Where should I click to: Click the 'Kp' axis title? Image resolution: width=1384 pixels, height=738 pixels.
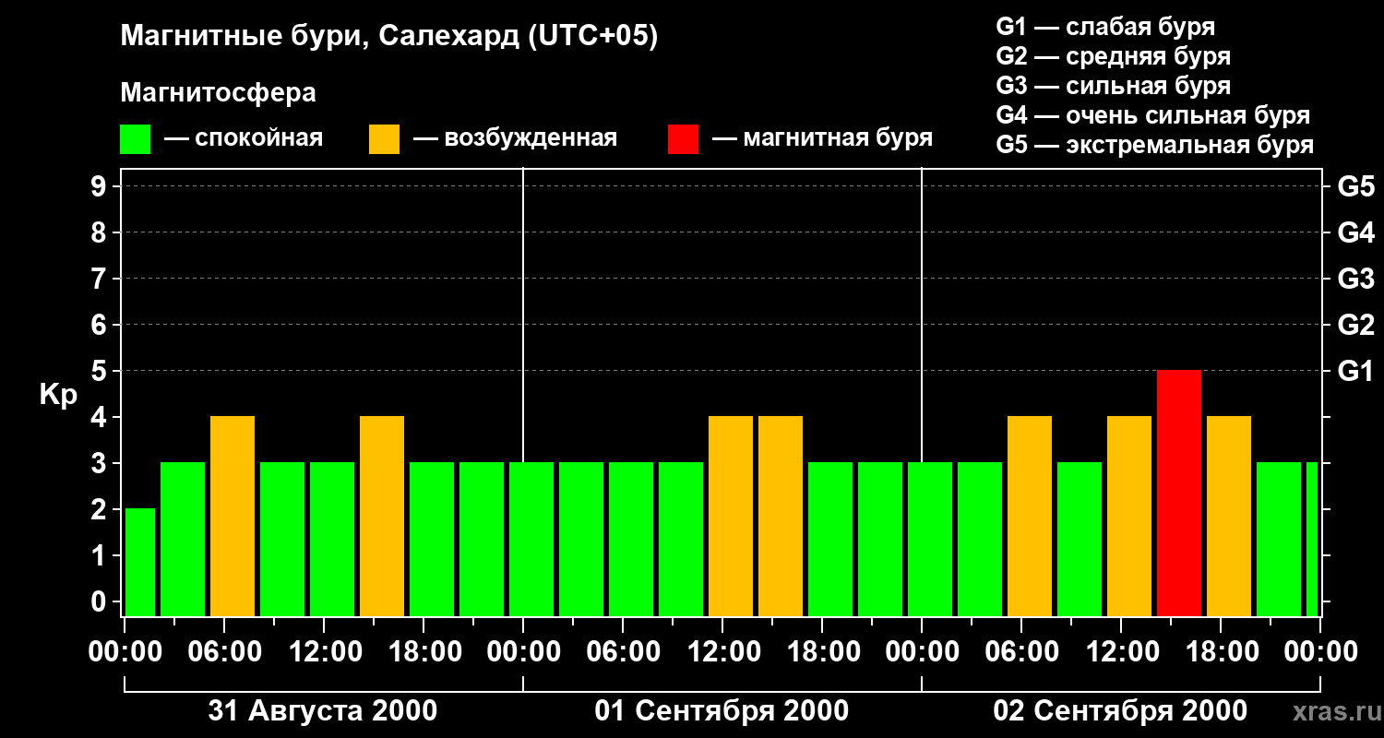(57, 396)
